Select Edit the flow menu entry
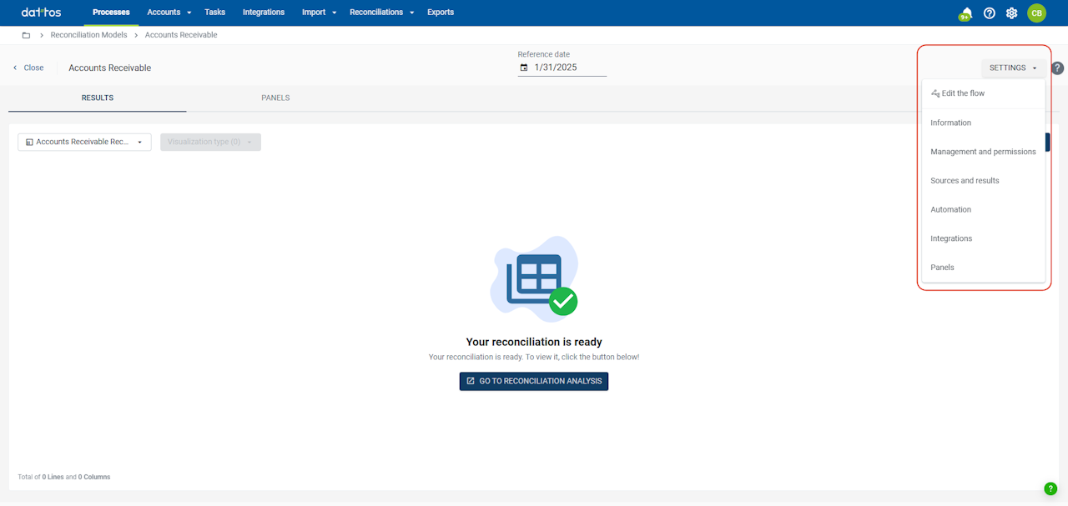1068x506 pixels. pyautogui.click(x=983, y=93)
